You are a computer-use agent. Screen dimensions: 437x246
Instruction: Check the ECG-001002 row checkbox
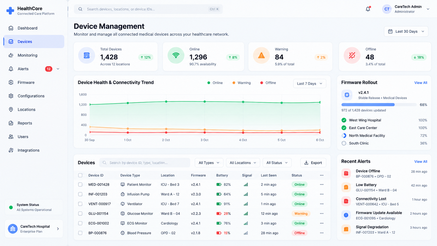(x=80, y=223)
